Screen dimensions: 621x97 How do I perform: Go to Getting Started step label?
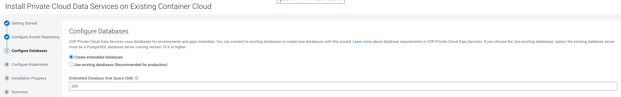pos(24,23)
